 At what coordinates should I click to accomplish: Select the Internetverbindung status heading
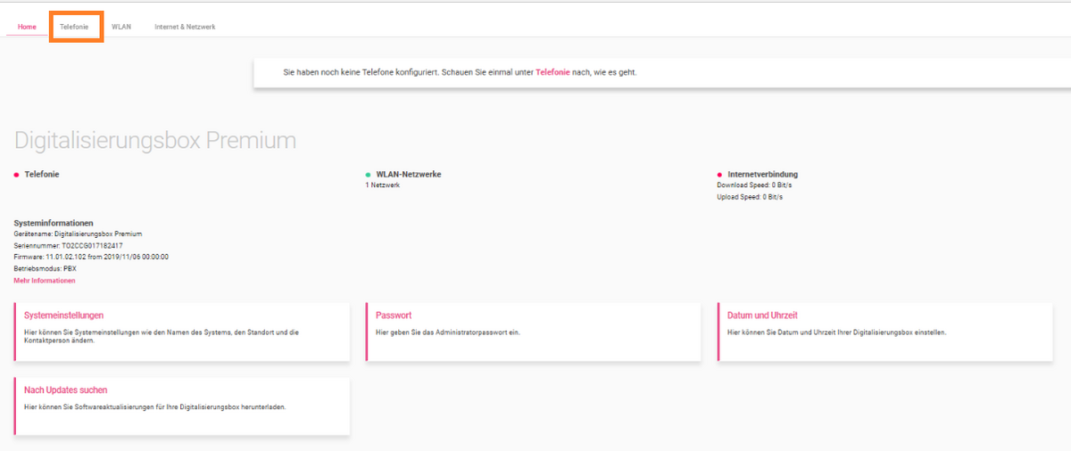tap(763, 175)
